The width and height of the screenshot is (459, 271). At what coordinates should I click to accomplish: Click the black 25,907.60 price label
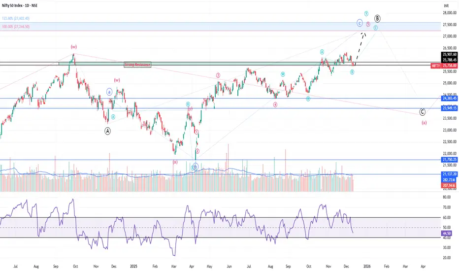pos(450,55)
